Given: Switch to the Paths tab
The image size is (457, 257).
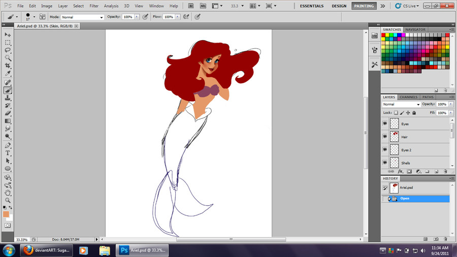Looking at the screenshot, I should 428,97.
